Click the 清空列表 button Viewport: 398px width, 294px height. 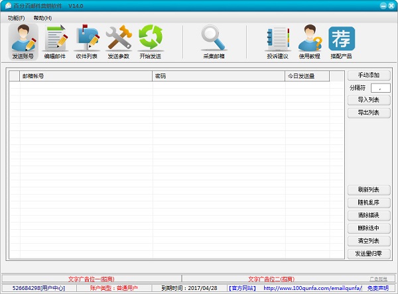point(368,240)
